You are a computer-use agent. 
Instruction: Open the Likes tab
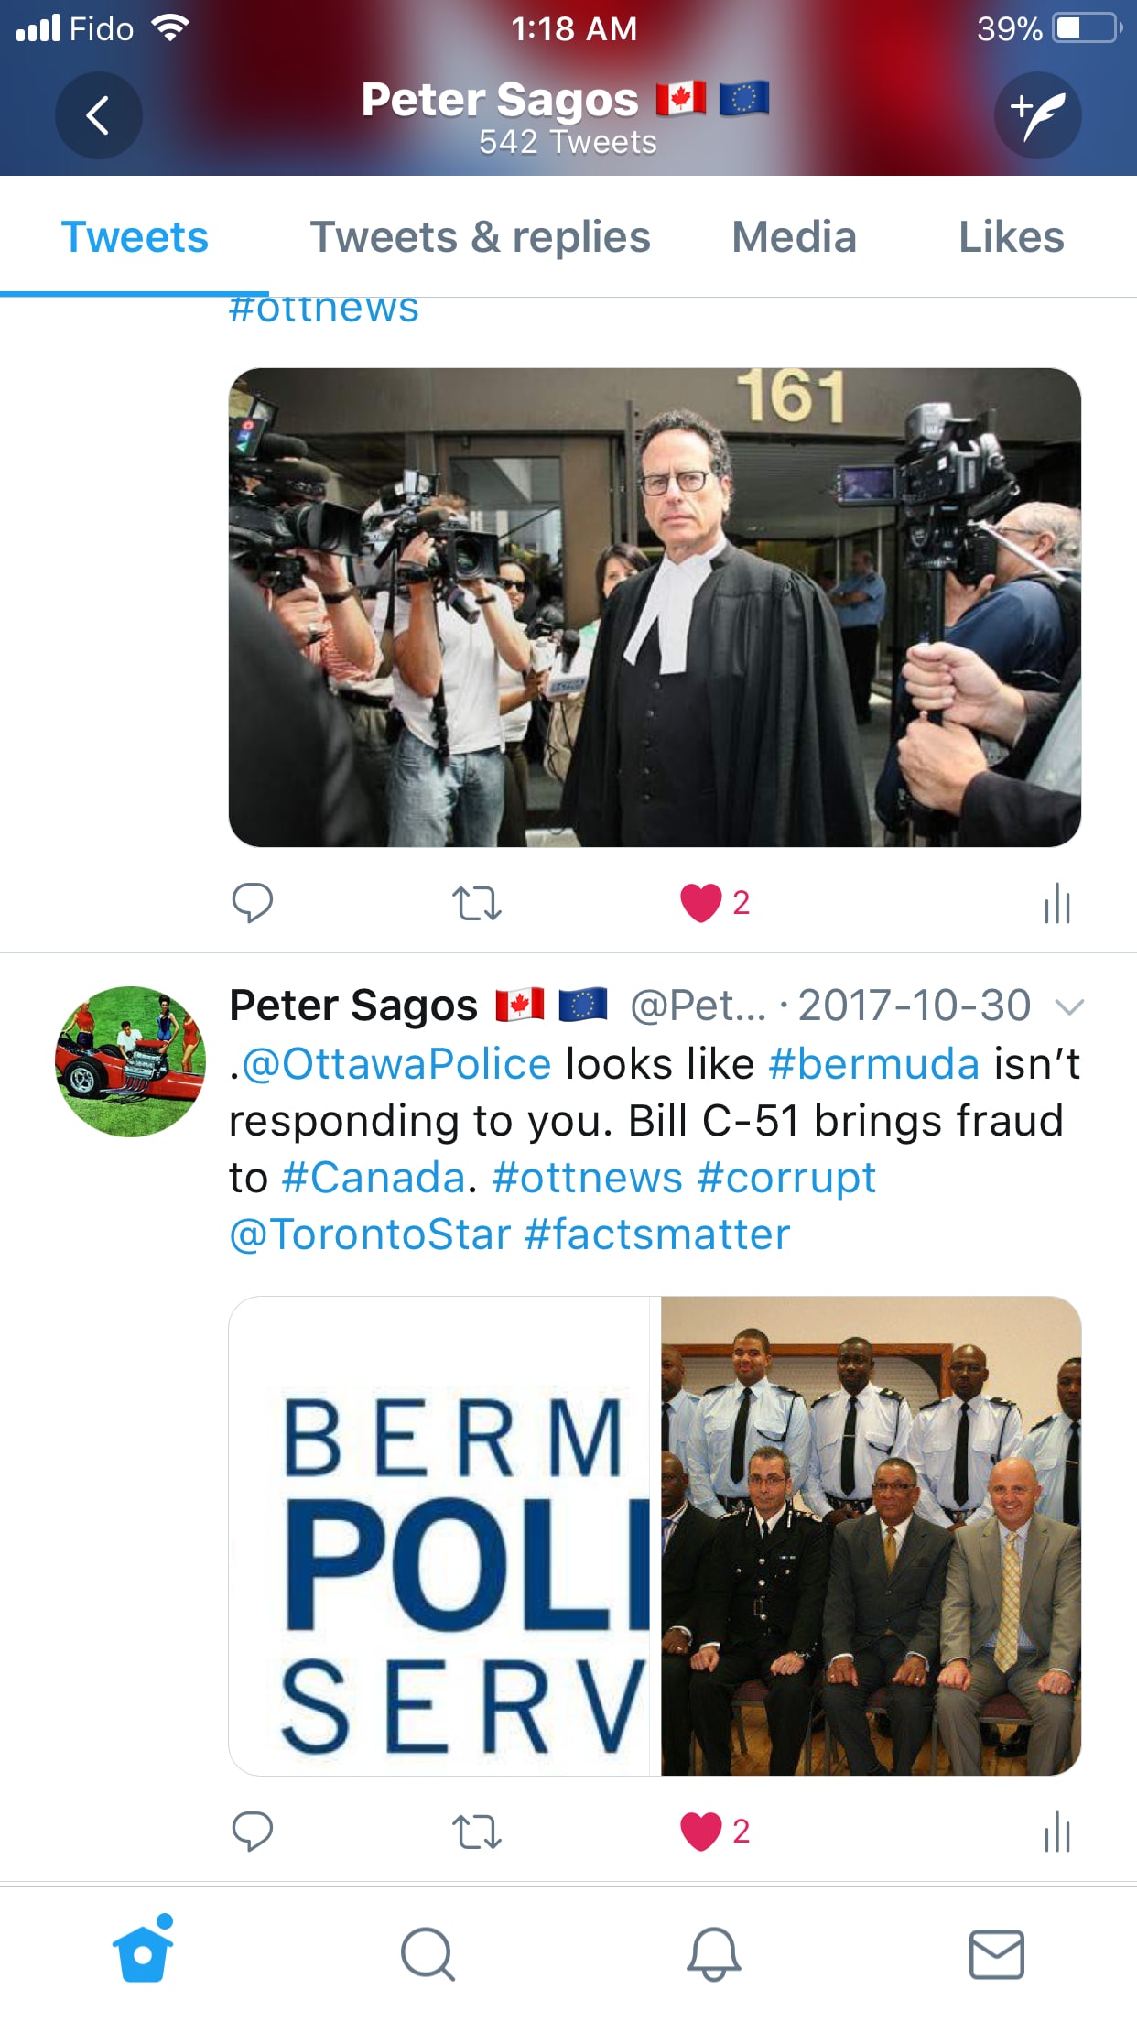[1012, 237]
